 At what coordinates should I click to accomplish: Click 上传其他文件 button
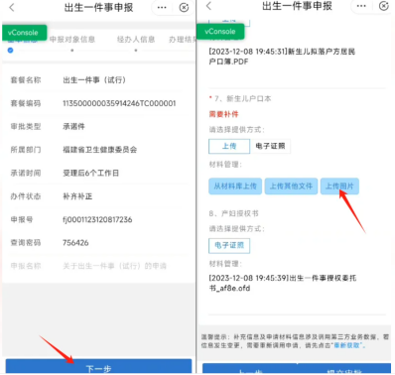coord(291,186)
